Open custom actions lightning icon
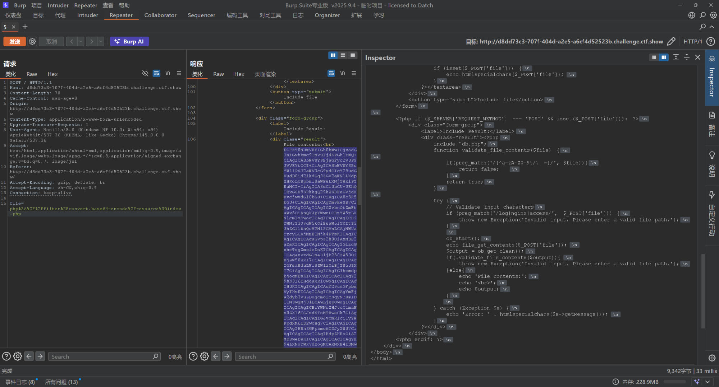The width and height of the screenshot is (719, 387). point(712,195)
